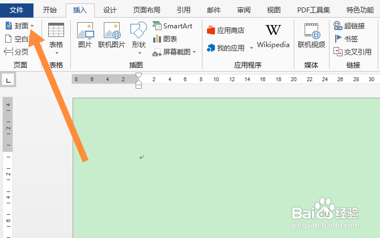Click the horizontal ruler at mark 10
The width and height of the screenshot is (380, 238).
(x=216, y=80)
